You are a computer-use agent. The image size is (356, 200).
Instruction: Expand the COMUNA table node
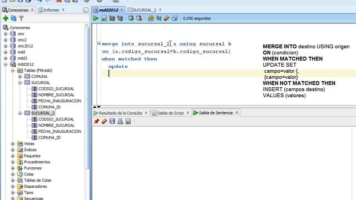(20, 77)
